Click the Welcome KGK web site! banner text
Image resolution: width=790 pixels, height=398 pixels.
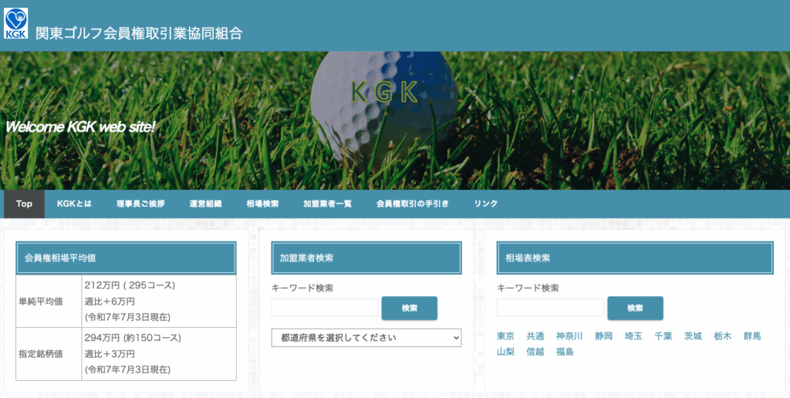tap(80, 126)
